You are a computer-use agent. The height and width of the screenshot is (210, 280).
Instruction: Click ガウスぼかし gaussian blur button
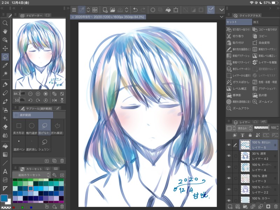coord(238,82)
